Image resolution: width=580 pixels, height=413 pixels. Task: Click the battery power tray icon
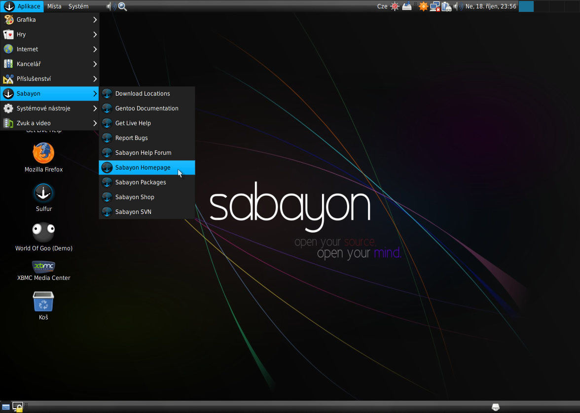click(446, 7)
